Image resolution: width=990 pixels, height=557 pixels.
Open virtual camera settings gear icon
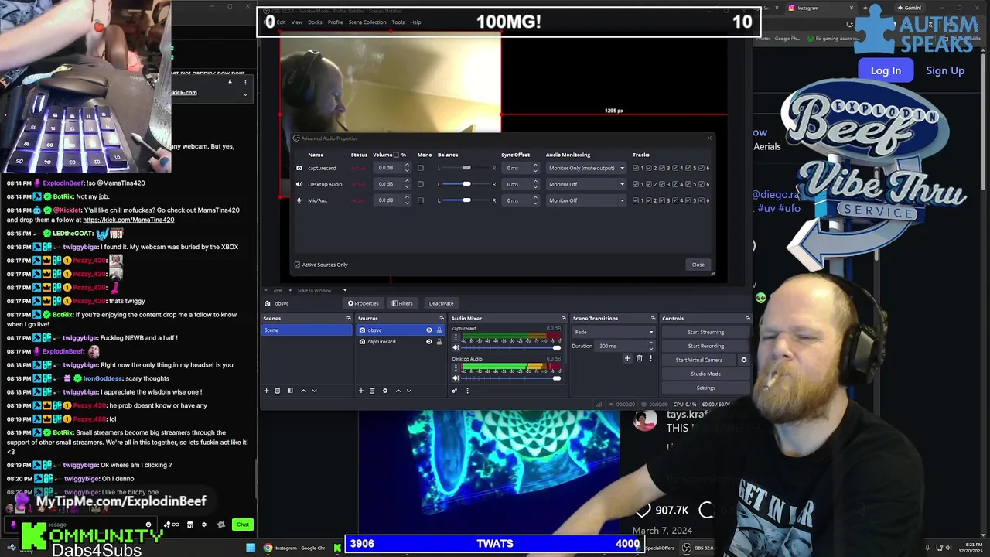coord(744,360)
